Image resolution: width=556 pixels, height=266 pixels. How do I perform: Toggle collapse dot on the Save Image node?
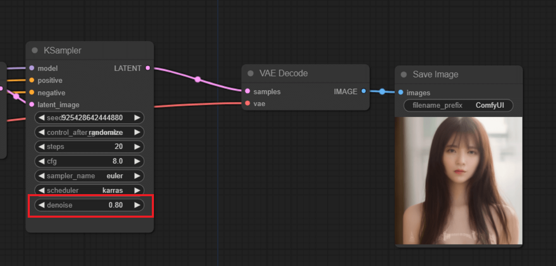[x=404, y=74]
